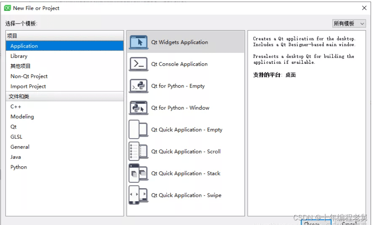Select the Qt file category

coord(65,127)
